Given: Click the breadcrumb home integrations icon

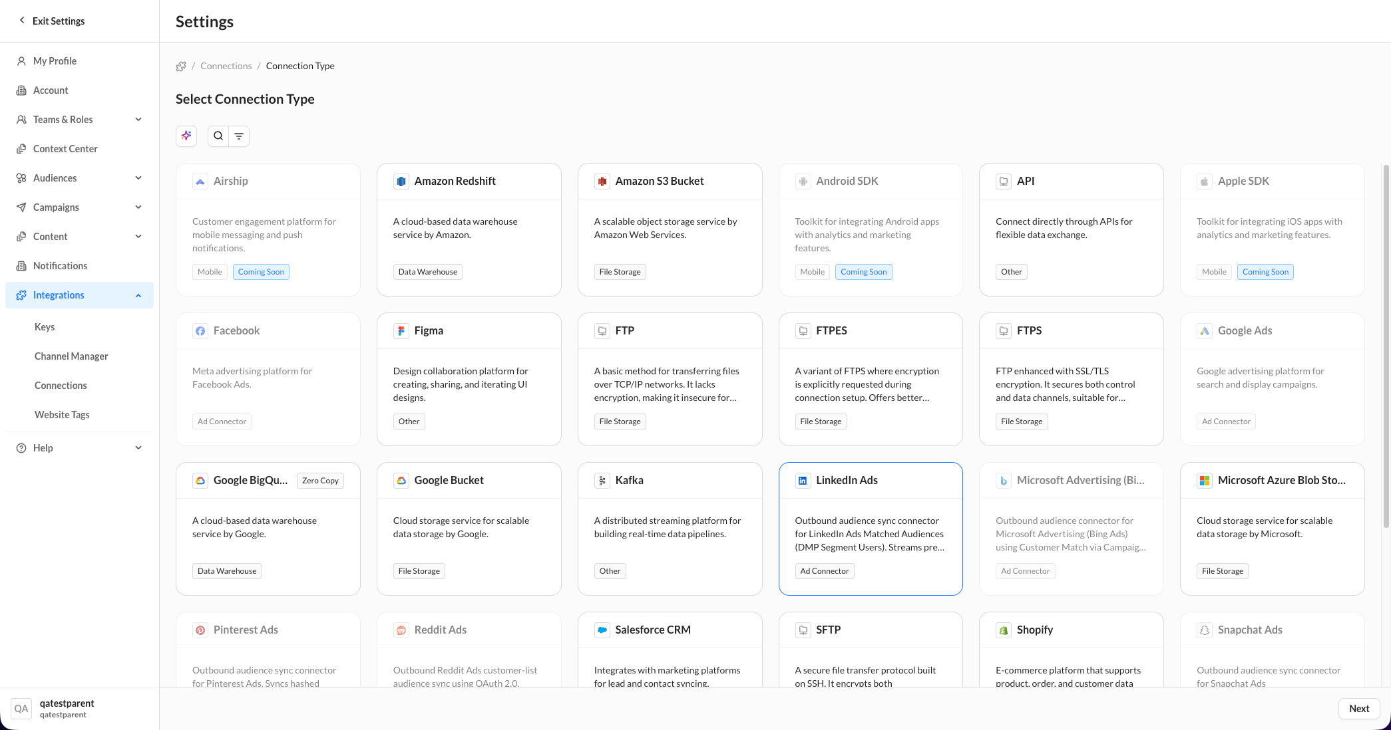Looking at the screenshot, I should pyautogui.click(x=181, y=66).
